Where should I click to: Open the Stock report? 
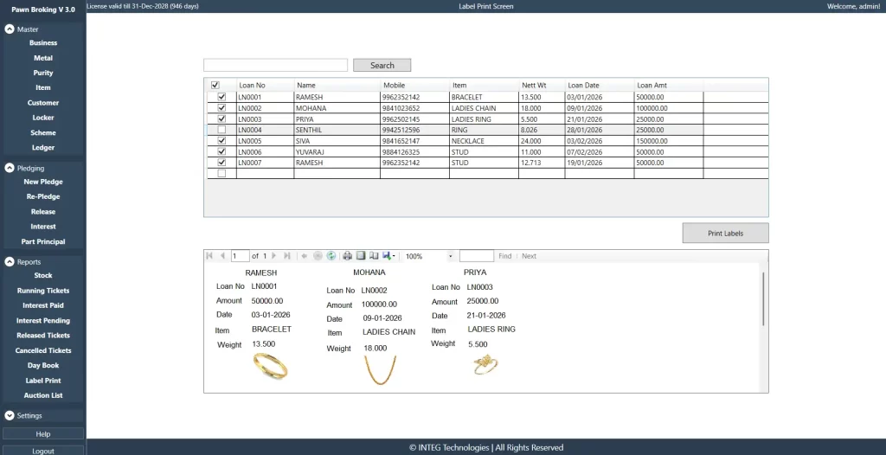[43, 276]
